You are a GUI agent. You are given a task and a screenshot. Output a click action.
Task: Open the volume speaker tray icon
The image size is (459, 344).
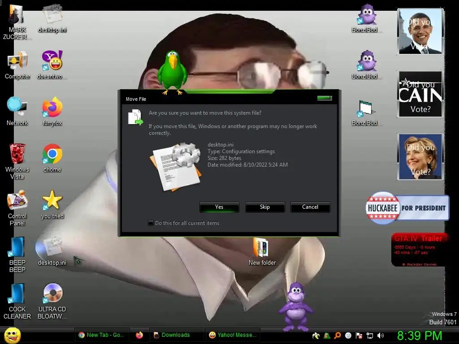tap(381, 335)
